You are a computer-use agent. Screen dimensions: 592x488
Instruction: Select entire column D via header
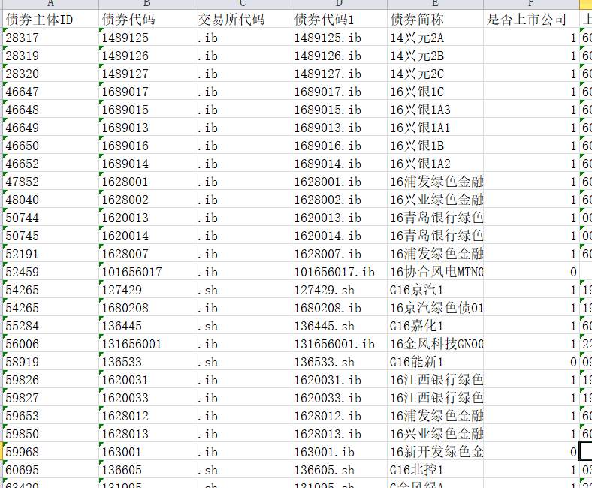click(339, 4)
